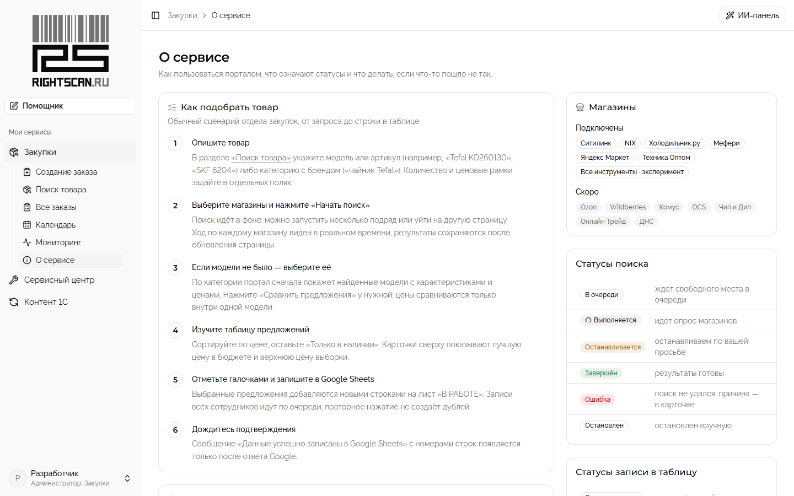Click the Все заказы list icon
The image size is (794, 496).
[x=27, y=207]
